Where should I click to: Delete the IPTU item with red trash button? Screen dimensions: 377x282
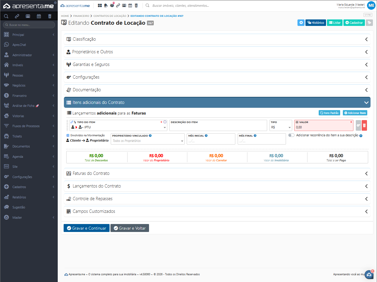364,125
